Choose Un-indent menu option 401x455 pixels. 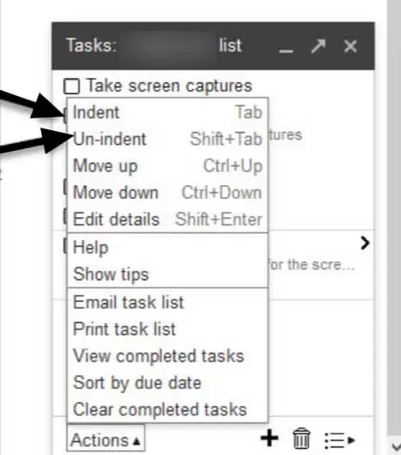[x=167, y=139]
